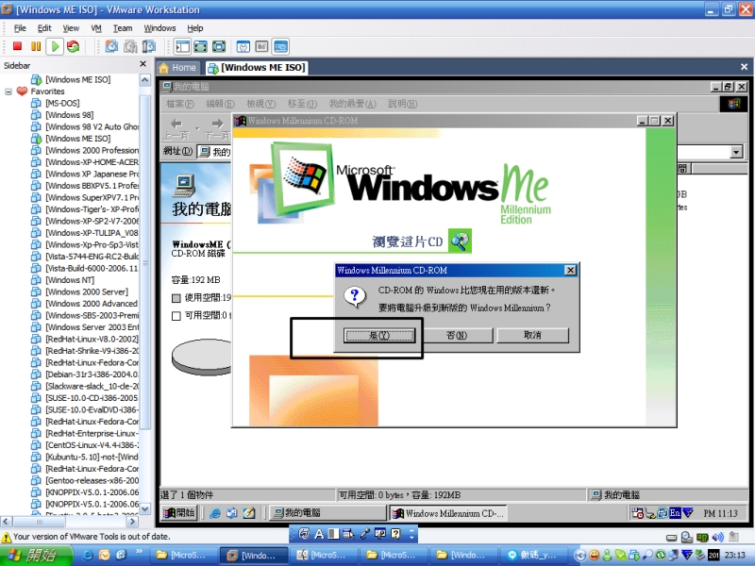Switch to the Home tab

[x=178, y=68]
